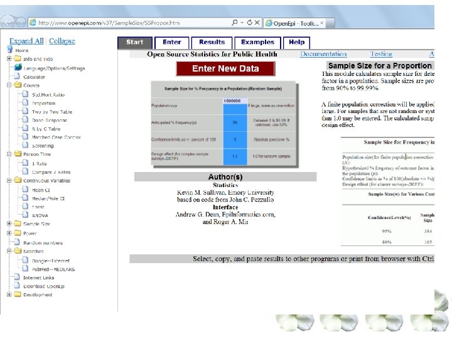Click the Proportion page icon
Screen dimensions: 452x339
click(x=25, y=102)
